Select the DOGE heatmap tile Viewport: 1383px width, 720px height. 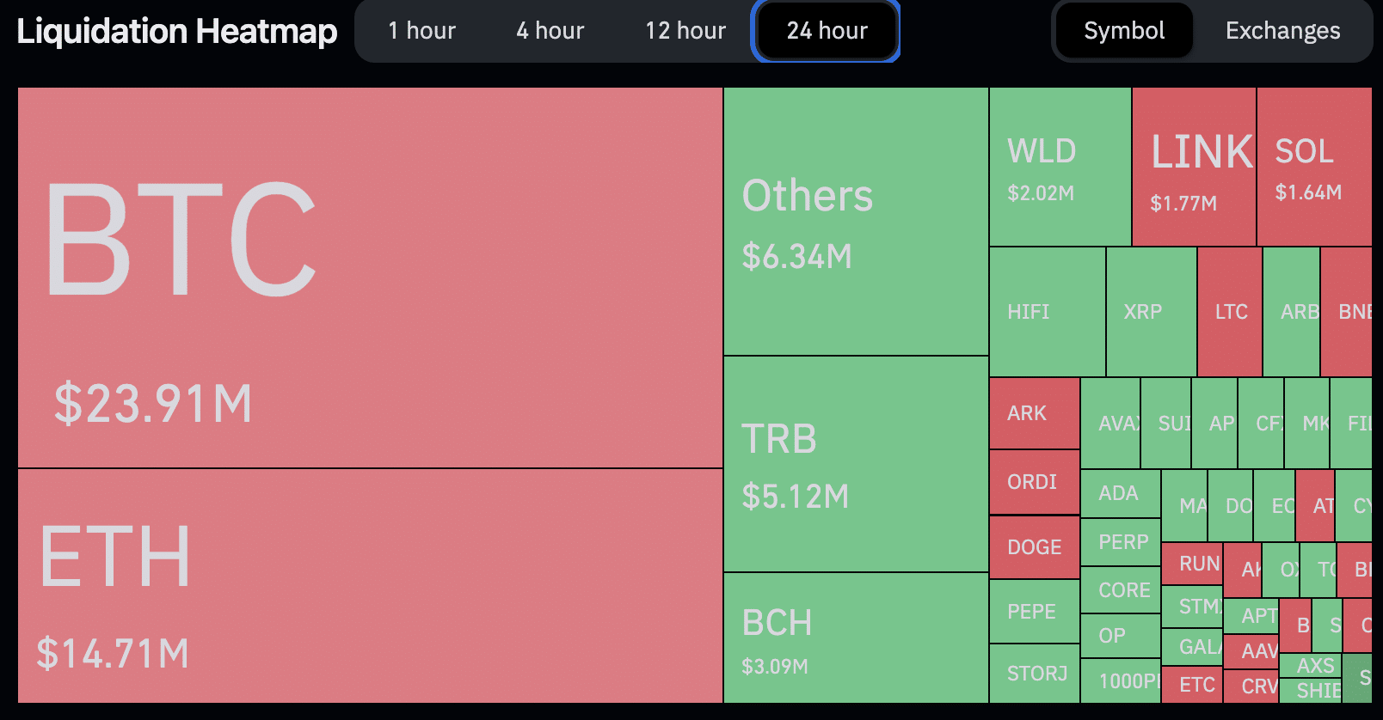[x=1034, y=547]
